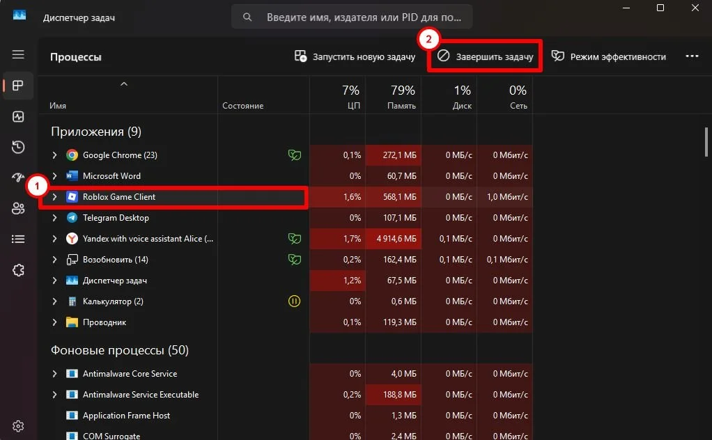Expand the Проводник process
The height and width of the screenshot is (440, 712).
click(x=54, y=322)
